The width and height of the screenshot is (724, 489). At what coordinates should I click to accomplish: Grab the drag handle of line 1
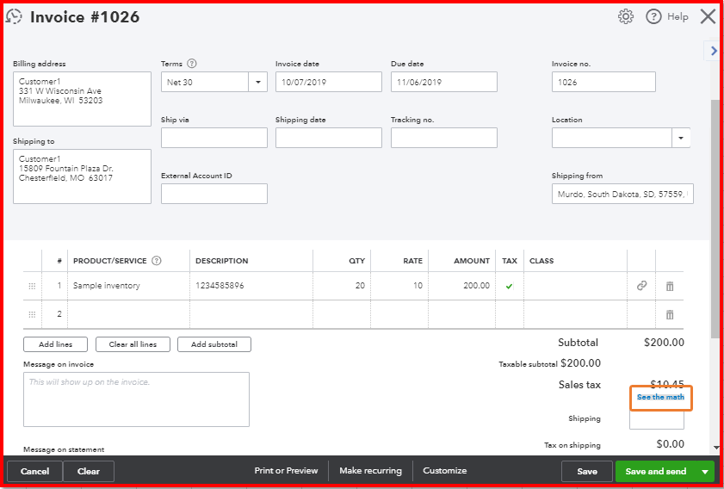[32, 287]
